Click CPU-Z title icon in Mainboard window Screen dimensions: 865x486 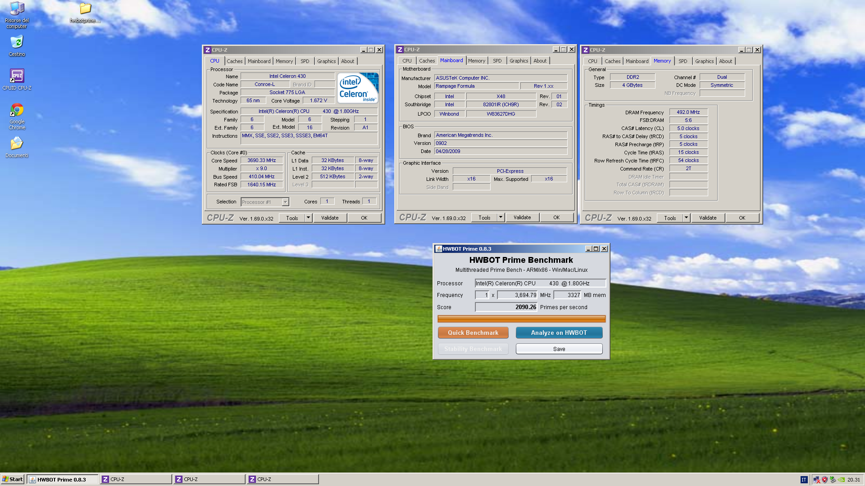point(400,49)
